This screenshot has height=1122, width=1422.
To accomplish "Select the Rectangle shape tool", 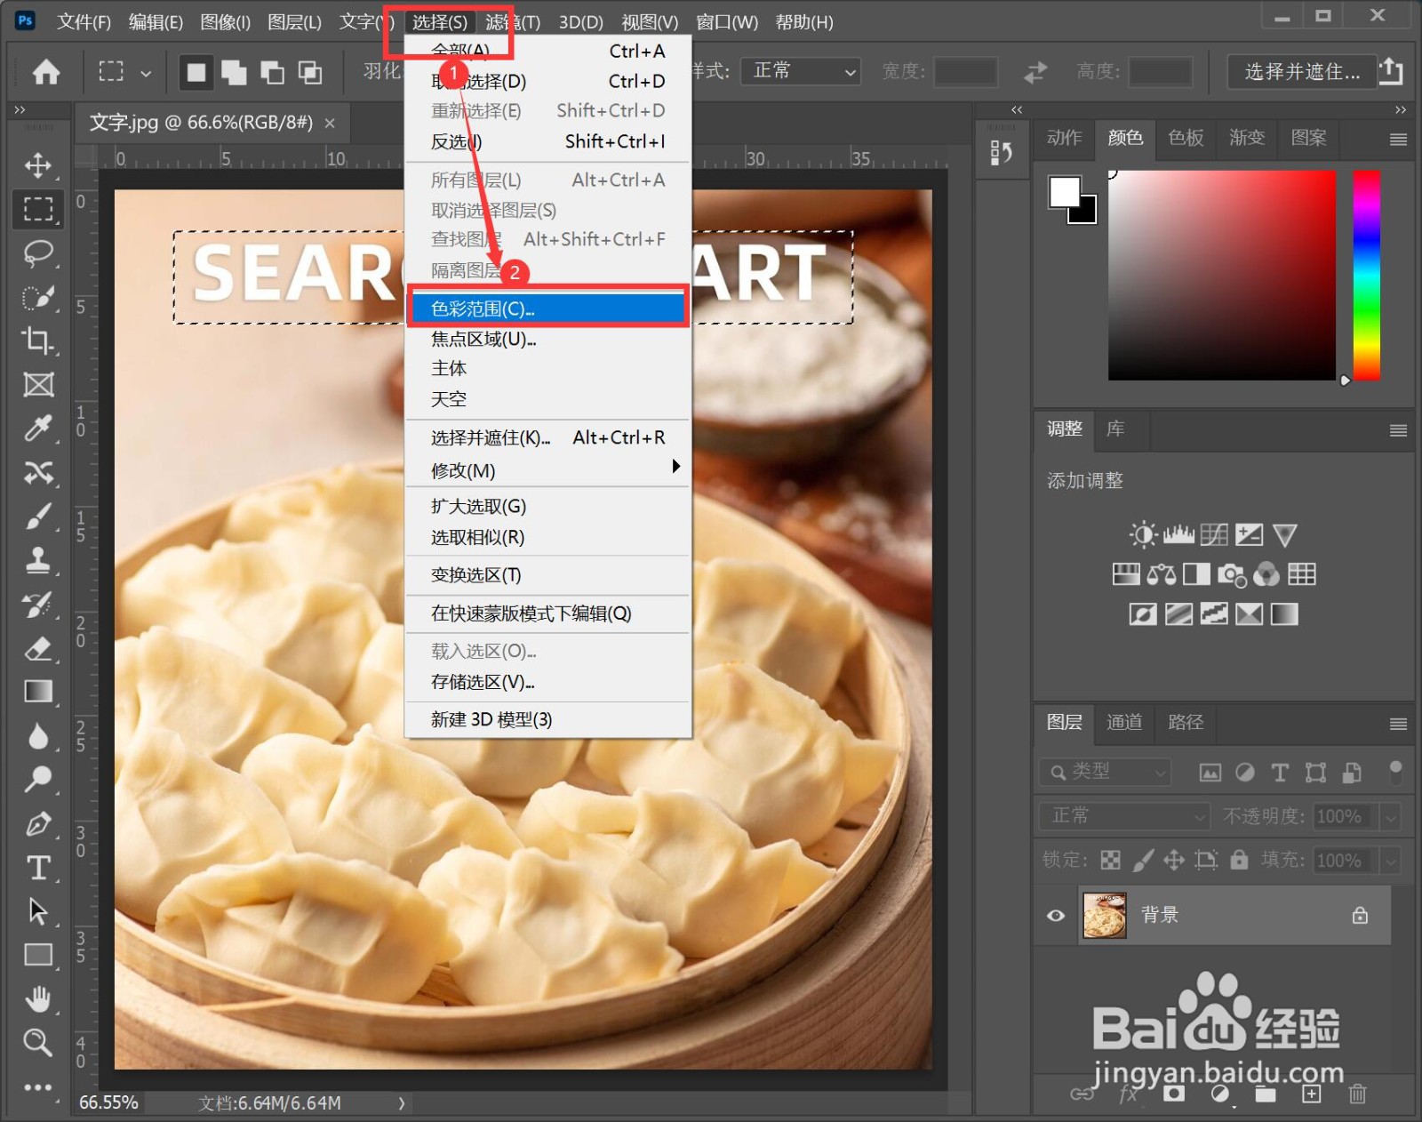I will click(x=37, y=955).
